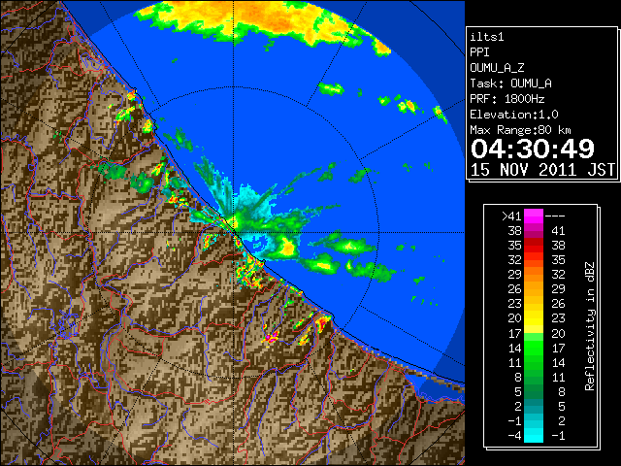Click the 'Reflectivity in dBZ' legend title

(590, 326)
